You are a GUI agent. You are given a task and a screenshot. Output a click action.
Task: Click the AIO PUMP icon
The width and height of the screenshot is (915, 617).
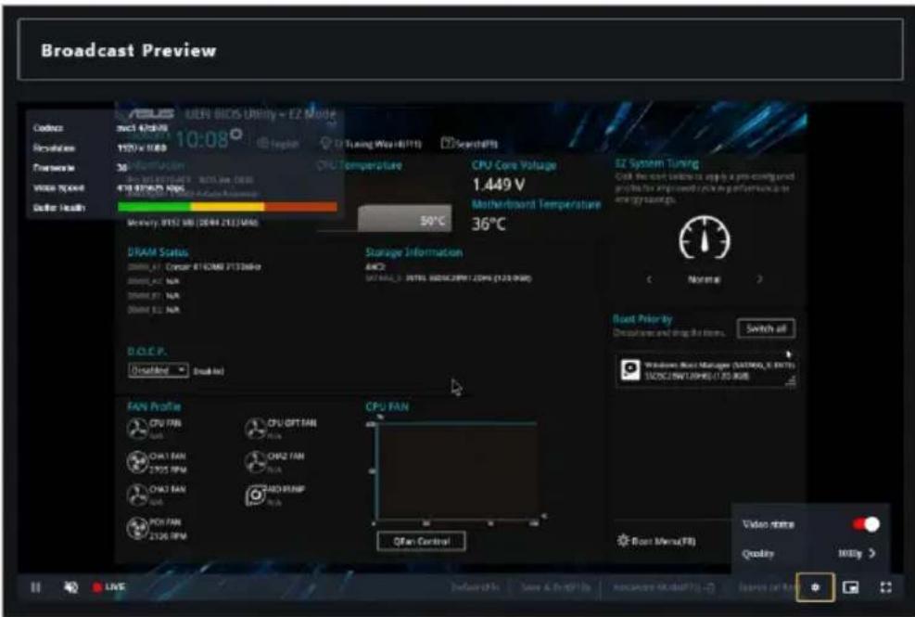coord(256,495)
